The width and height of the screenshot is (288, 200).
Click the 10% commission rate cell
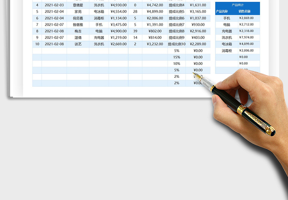coord(176,63)
